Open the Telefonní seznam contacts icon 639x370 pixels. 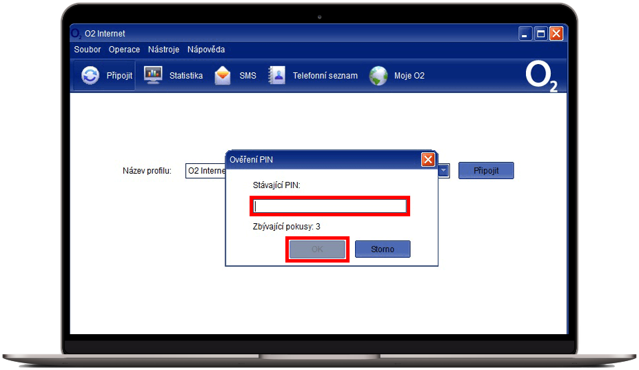276,76
